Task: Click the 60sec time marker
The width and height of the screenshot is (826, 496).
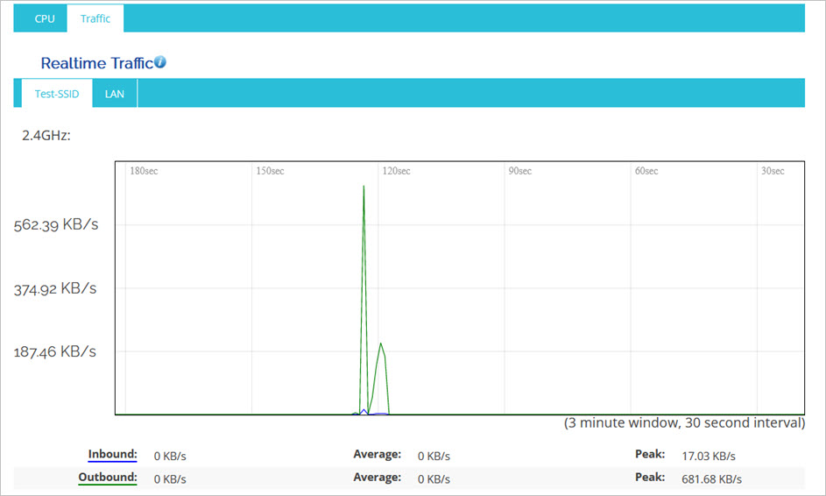Action: click(646, 171)
